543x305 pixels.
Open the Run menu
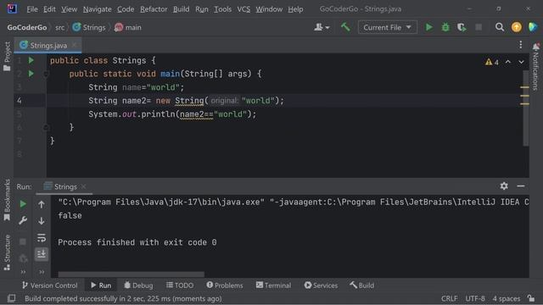click(x=202, y=9)
